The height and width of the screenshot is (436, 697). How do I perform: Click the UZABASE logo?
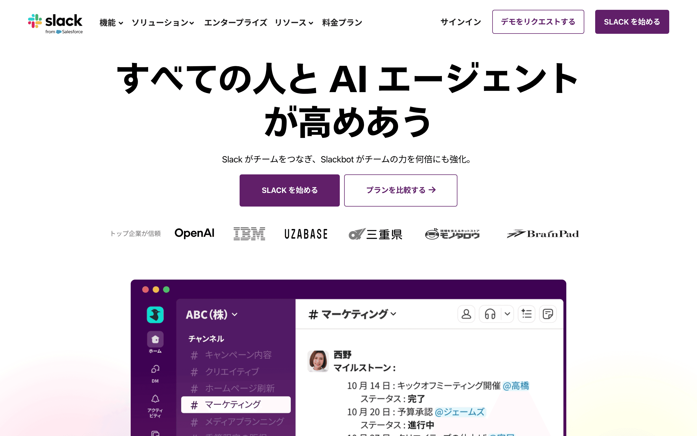point(306,234)
